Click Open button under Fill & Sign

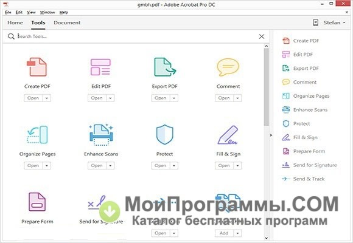(x=224, y=166)
